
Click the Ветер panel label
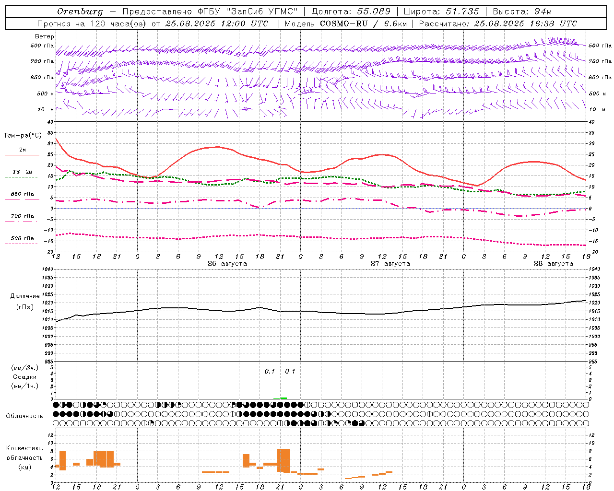coord(45,36)
